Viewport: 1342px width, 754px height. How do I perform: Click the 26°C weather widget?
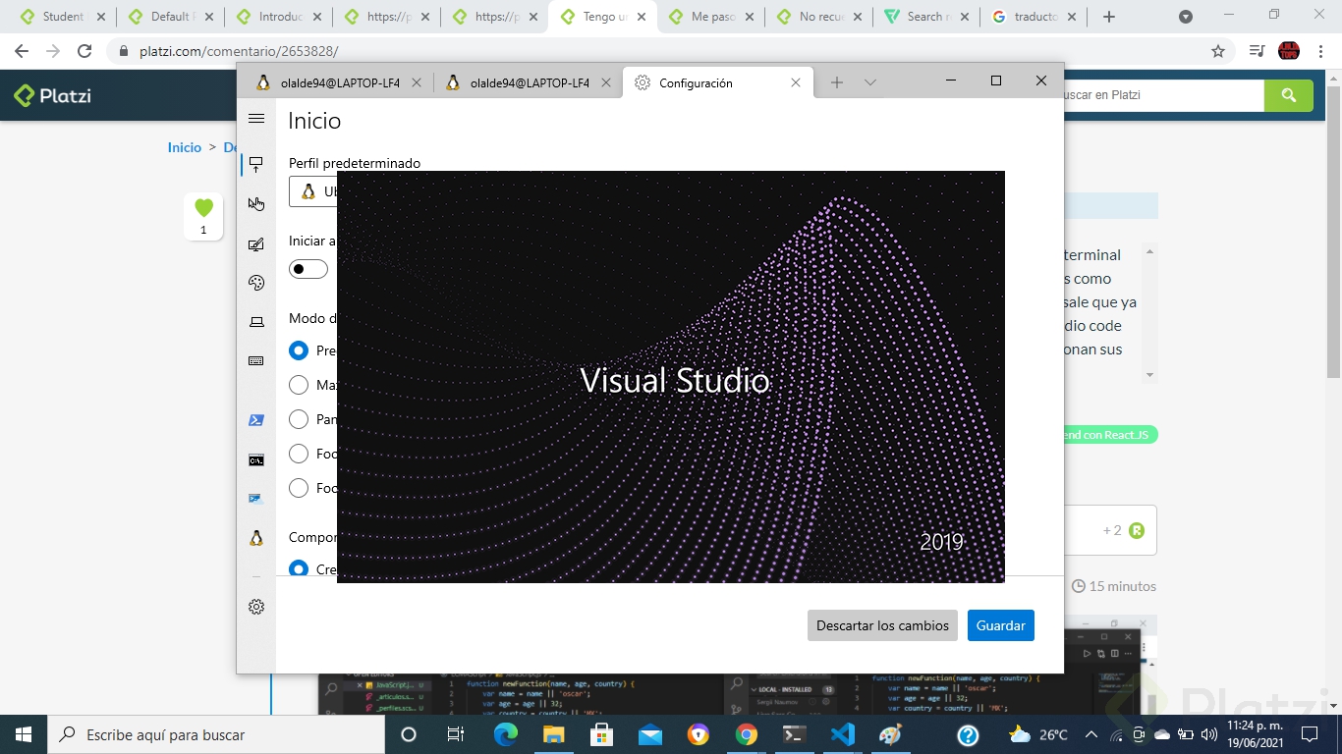tap(1038, 734)
